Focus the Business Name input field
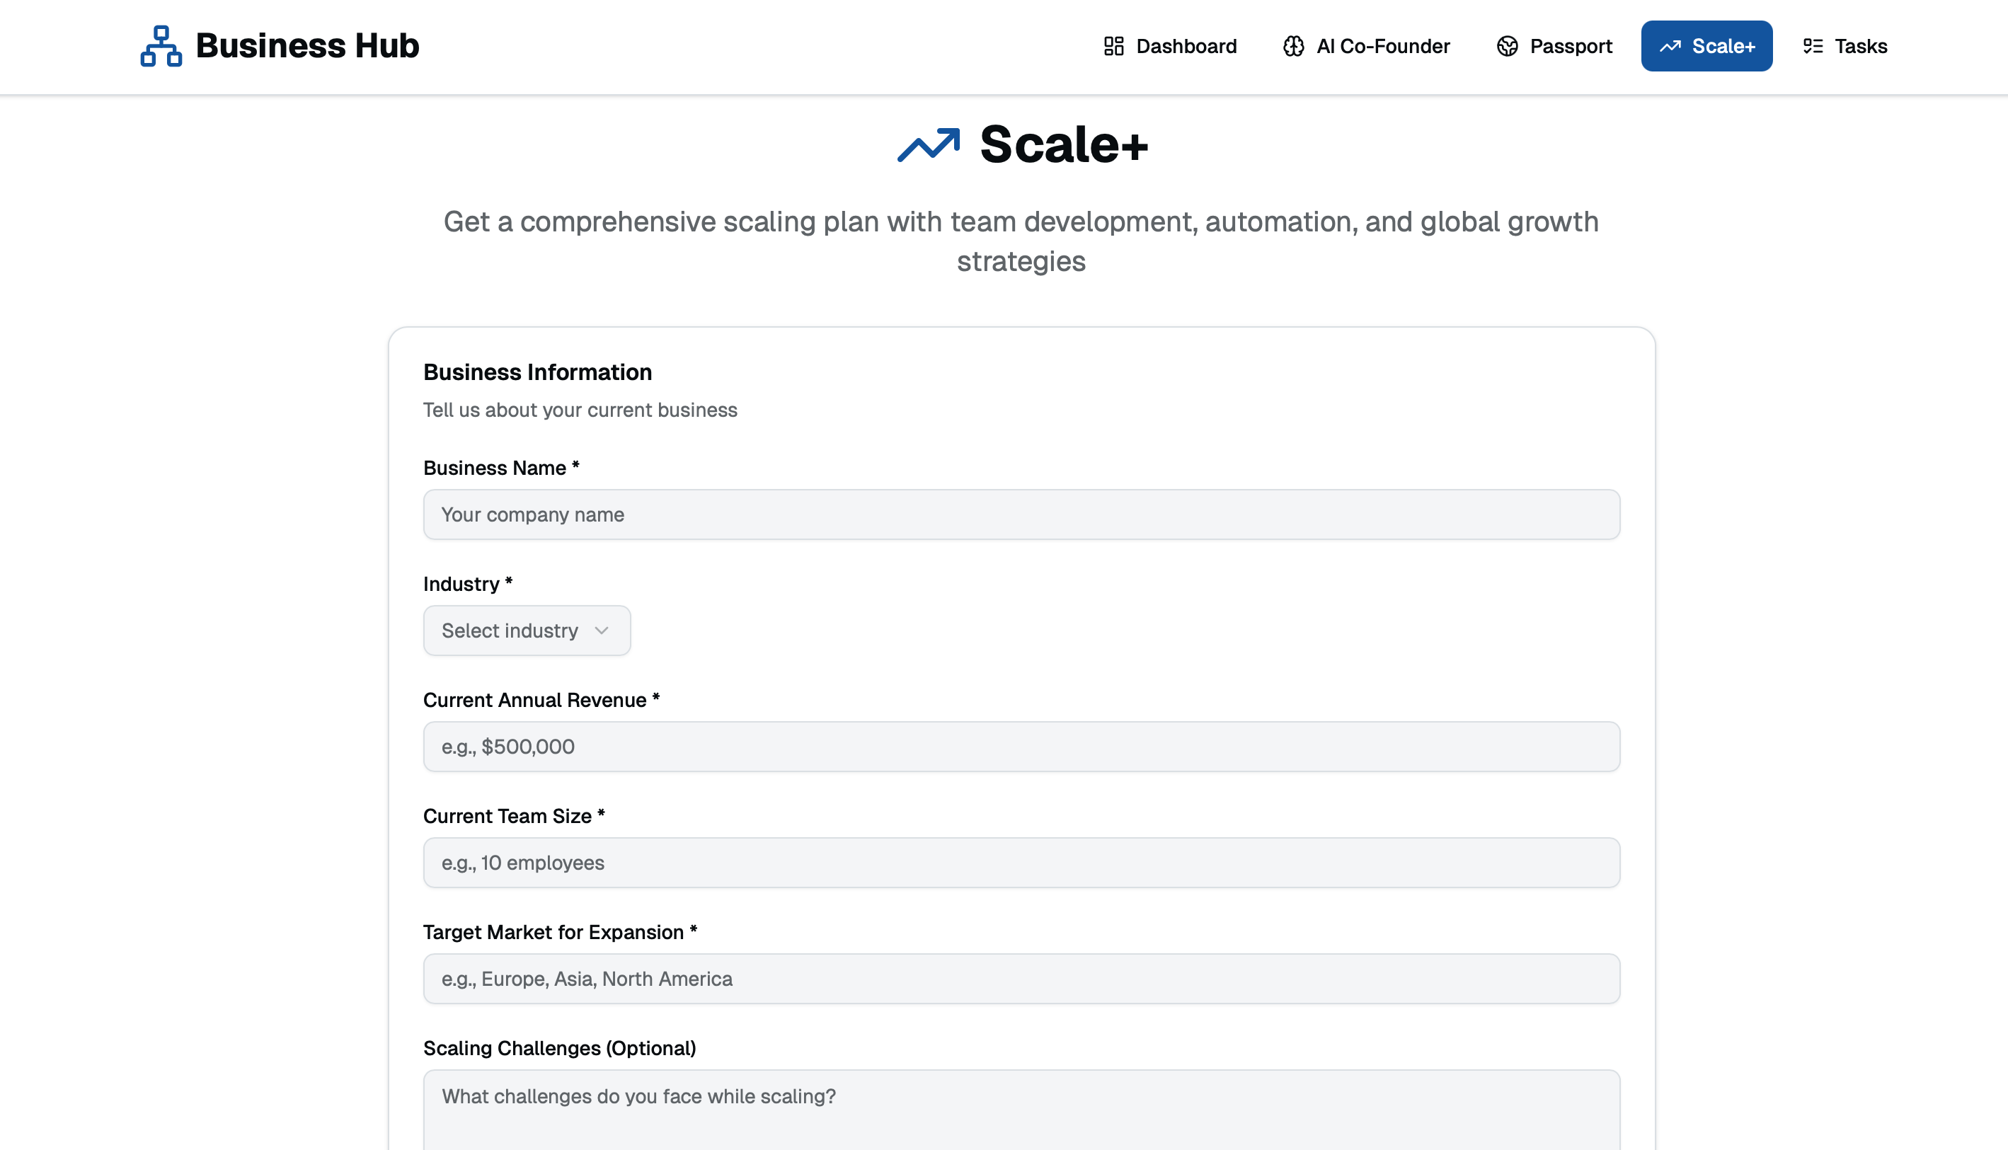Image resolution: width=2008 pixels, height=1150 pixels. (1021, 514)
